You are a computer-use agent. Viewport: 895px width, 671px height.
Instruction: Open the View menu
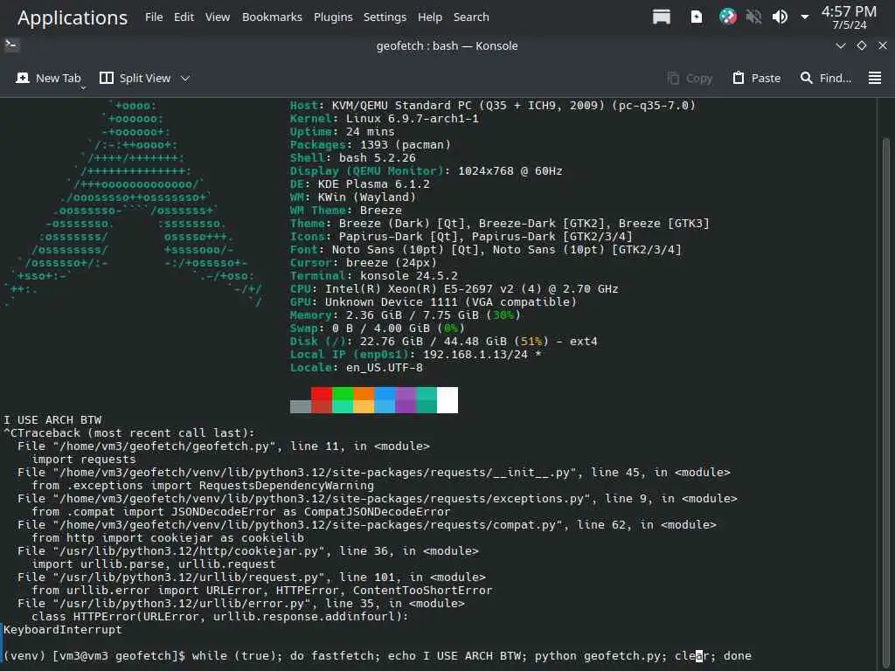pos(218,17)
